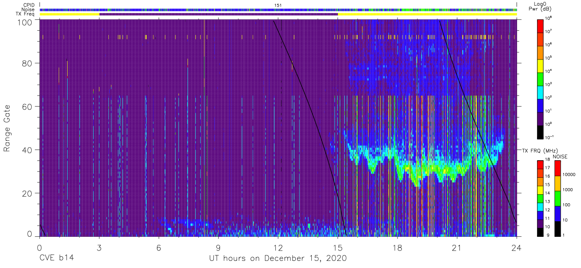This screenshot has height=268, width=581.
Task: Click the 21 tick on UT hours axis
Action: pyautogui.click(x=457, y=247)
